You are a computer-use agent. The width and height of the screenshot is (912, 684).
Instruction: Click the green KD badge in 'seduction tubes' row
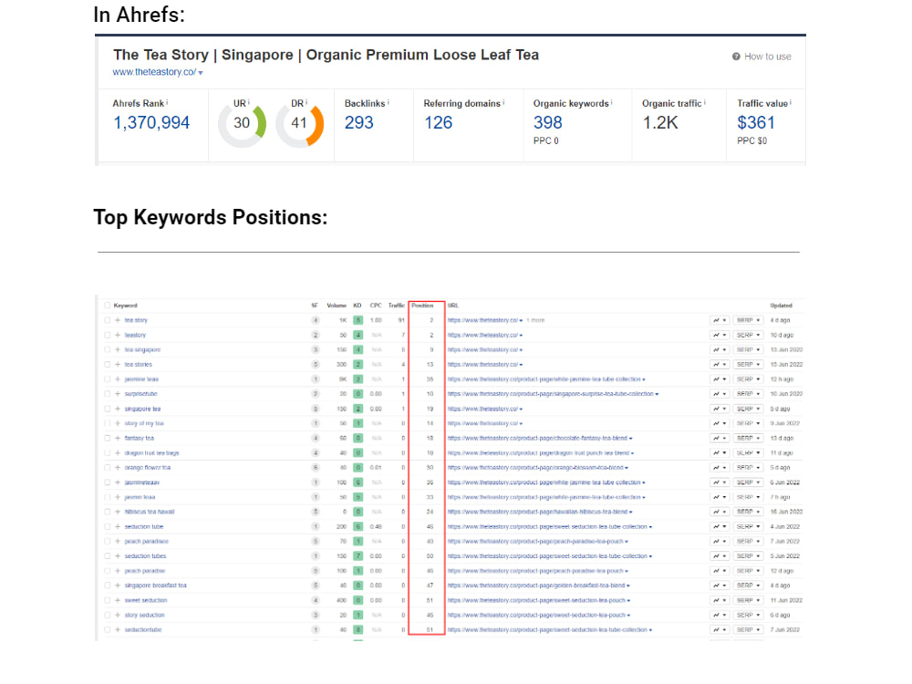click(x=358, y=556)
